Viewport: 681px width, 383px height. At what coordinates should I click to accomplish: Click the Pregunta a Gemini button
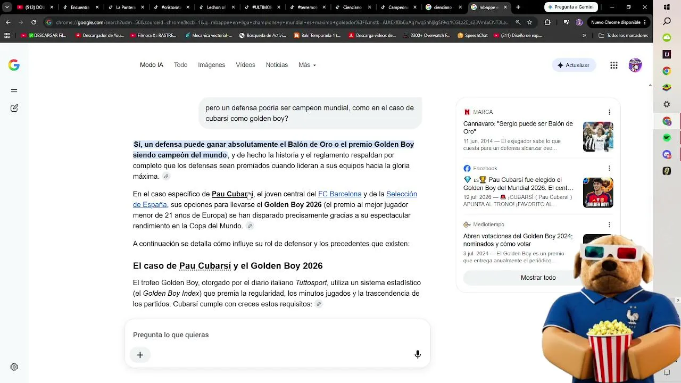point(572,7)
